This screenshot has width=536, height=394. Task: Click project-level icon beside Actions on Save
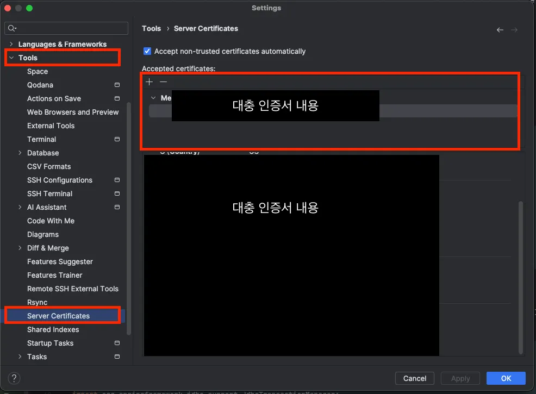[x=117, y=98]
